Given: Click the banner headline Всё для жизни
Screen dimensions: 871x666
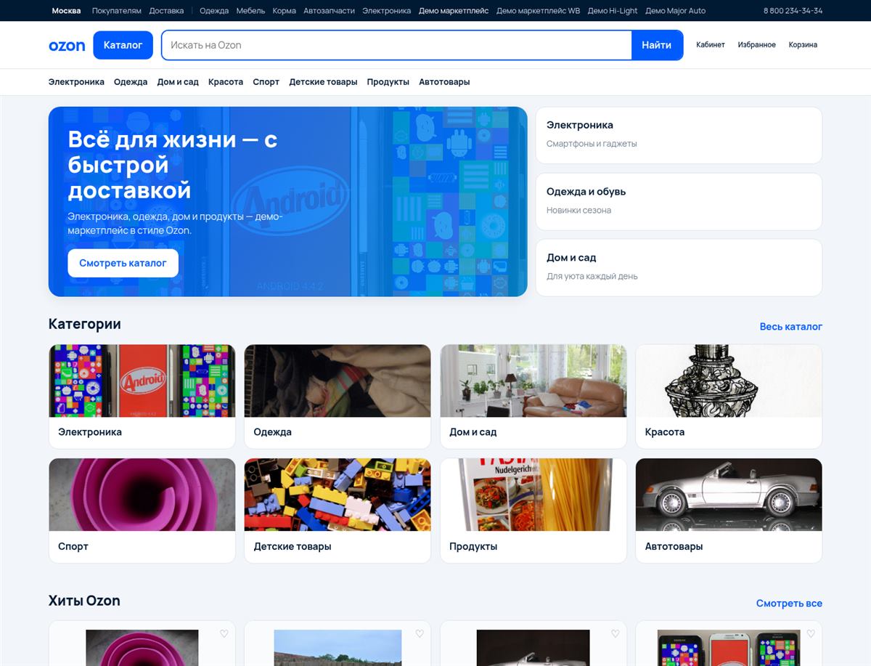Looking at the screenshot, I should [x=173, y=165].
